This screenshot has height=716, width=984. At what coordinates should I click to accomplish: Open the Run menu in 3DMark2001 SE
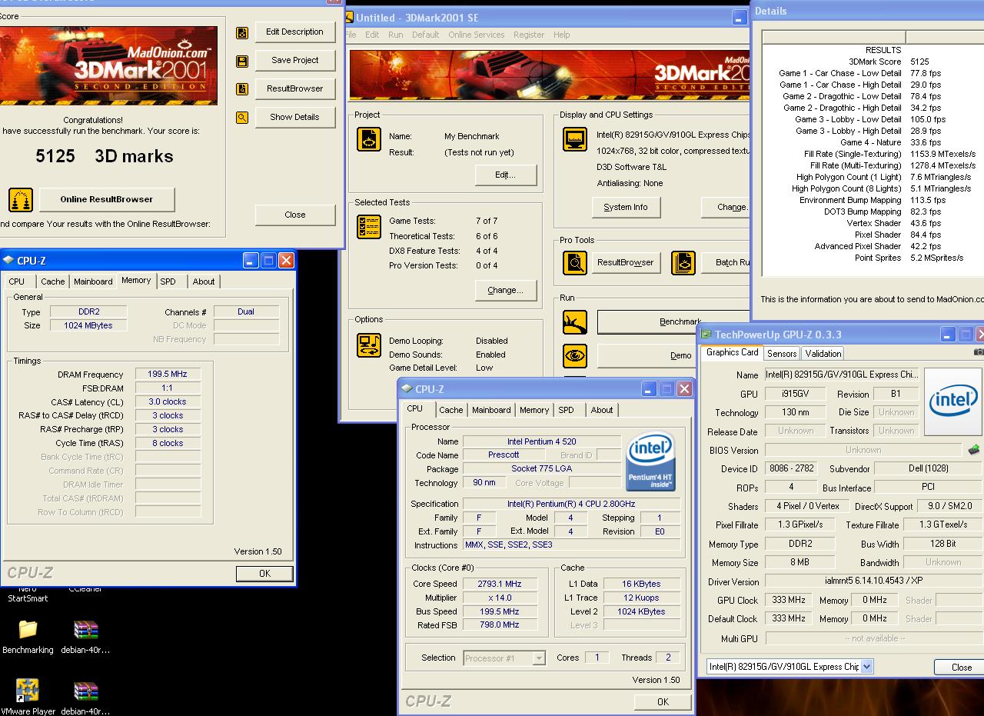click(395, 35)
